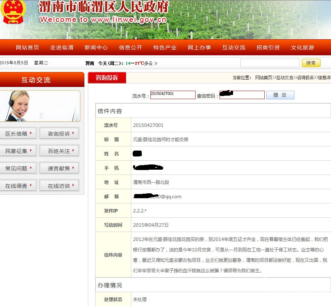
Task: Open 民意征集 sidebar button
Action: click(18, 151)
